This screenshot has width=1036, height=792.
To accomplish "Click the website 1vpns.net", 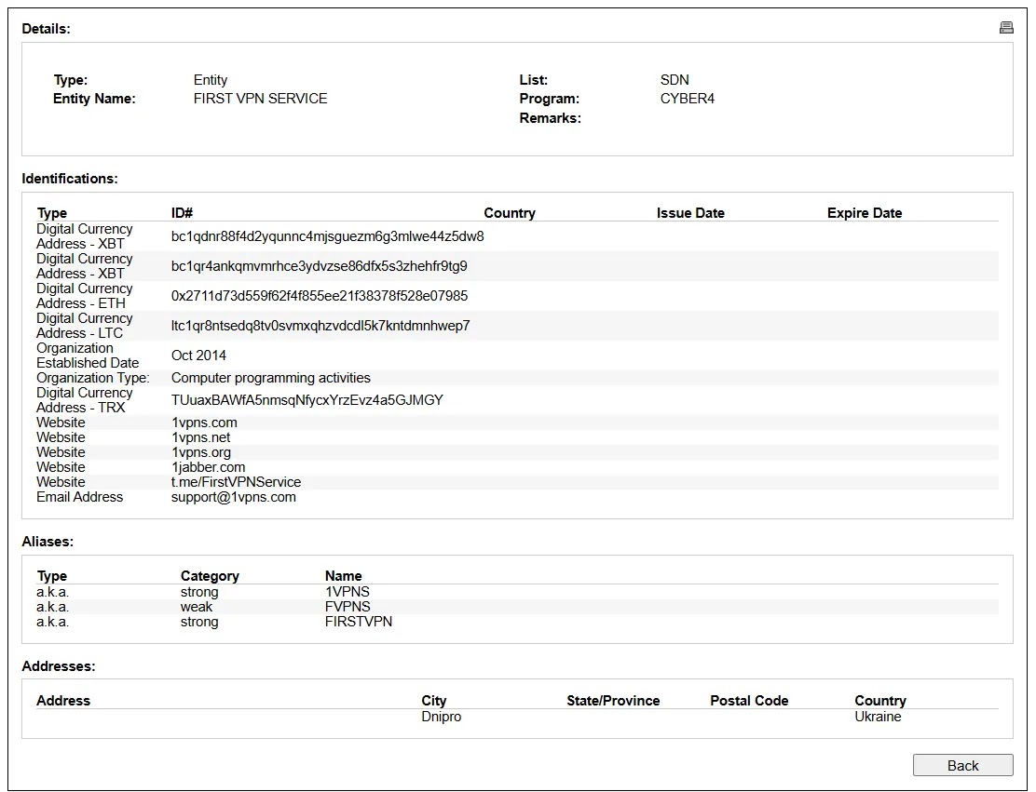I will [x=201, y=436].
